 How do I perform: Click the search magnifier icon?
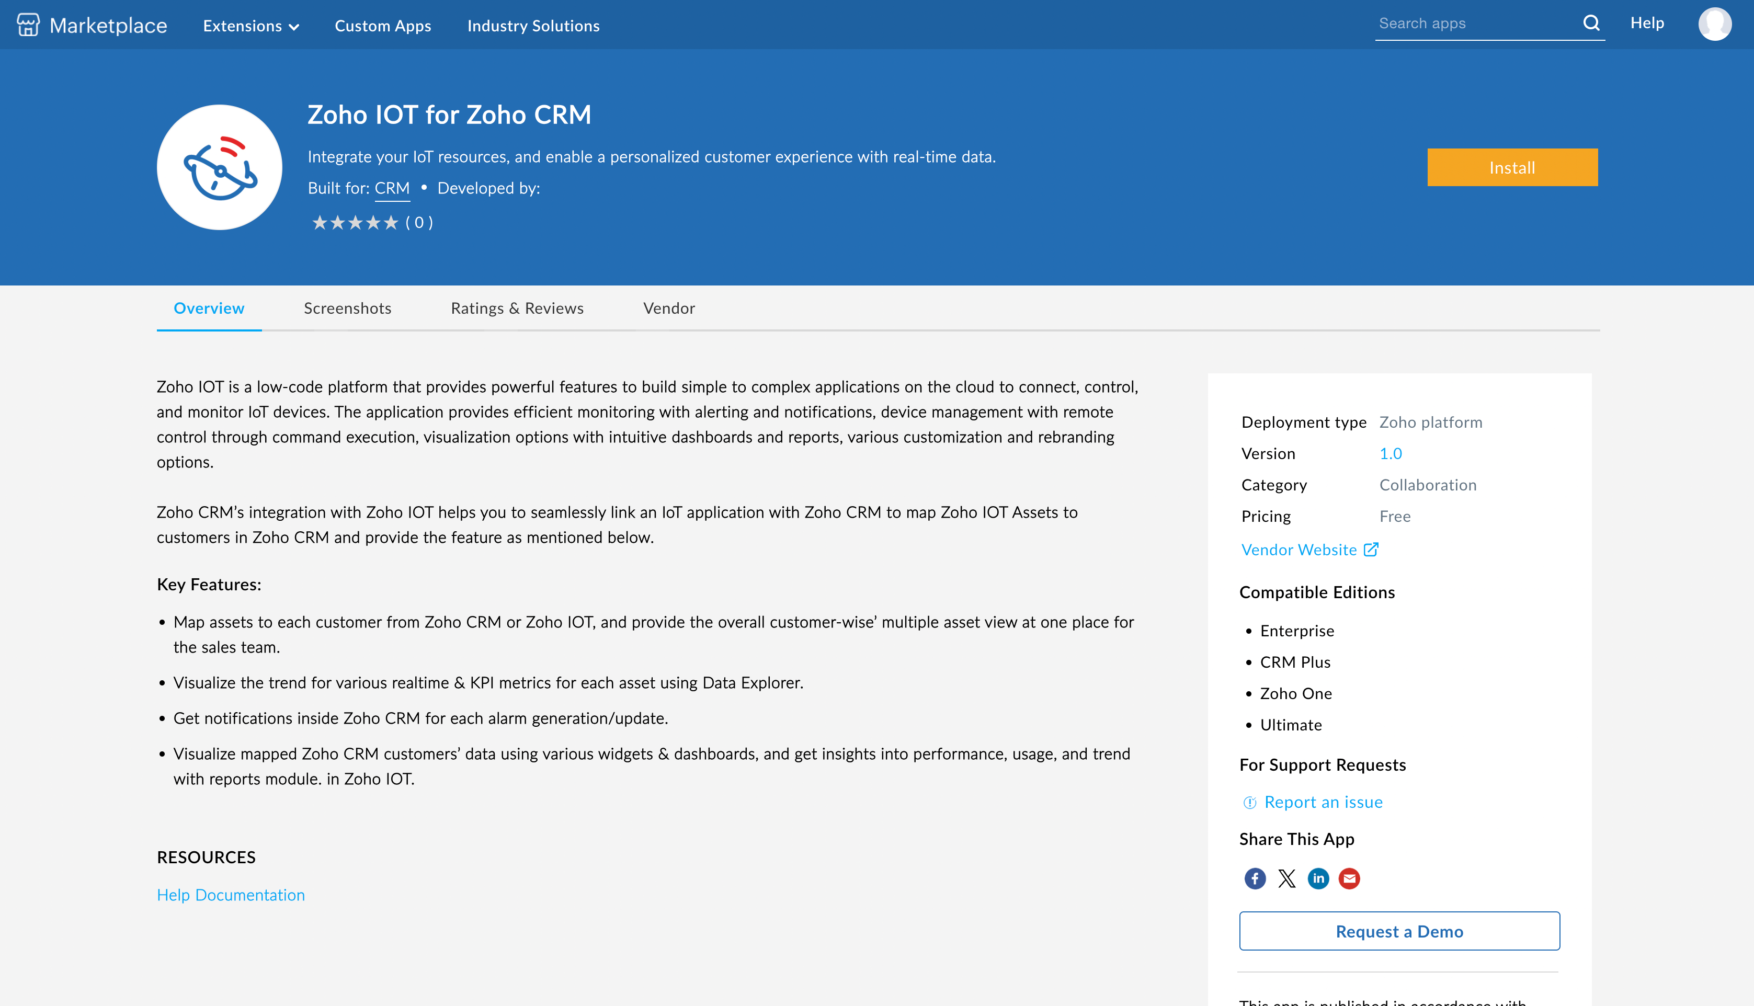click(x=1591, y=23)
